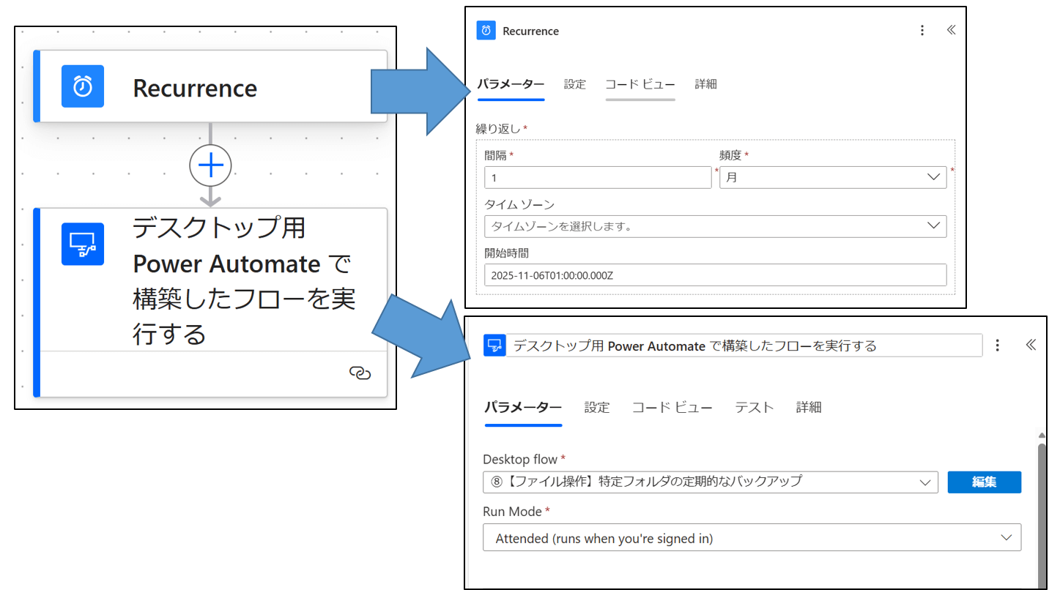Open more options menu on the Recurrence panel

tap(922, 30)
